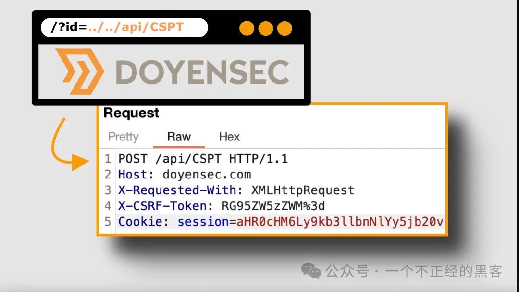Click the WeChat icon in the watermark
The width and height of the screenshot is (519, 292).
311,271
